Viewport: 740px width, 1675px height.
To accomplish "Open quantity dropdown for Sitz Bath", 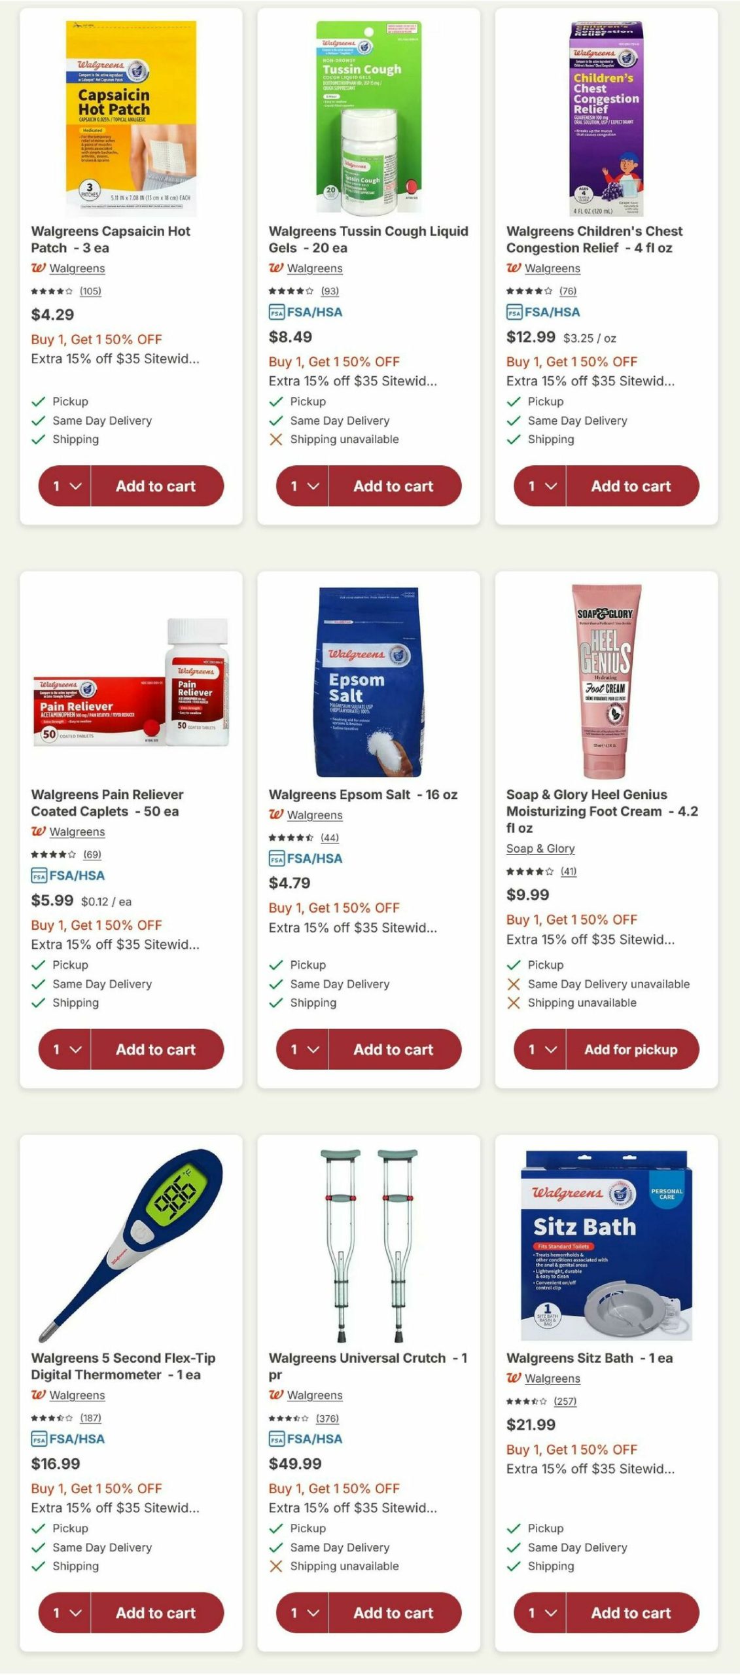I will click(x=540, y=1613).
